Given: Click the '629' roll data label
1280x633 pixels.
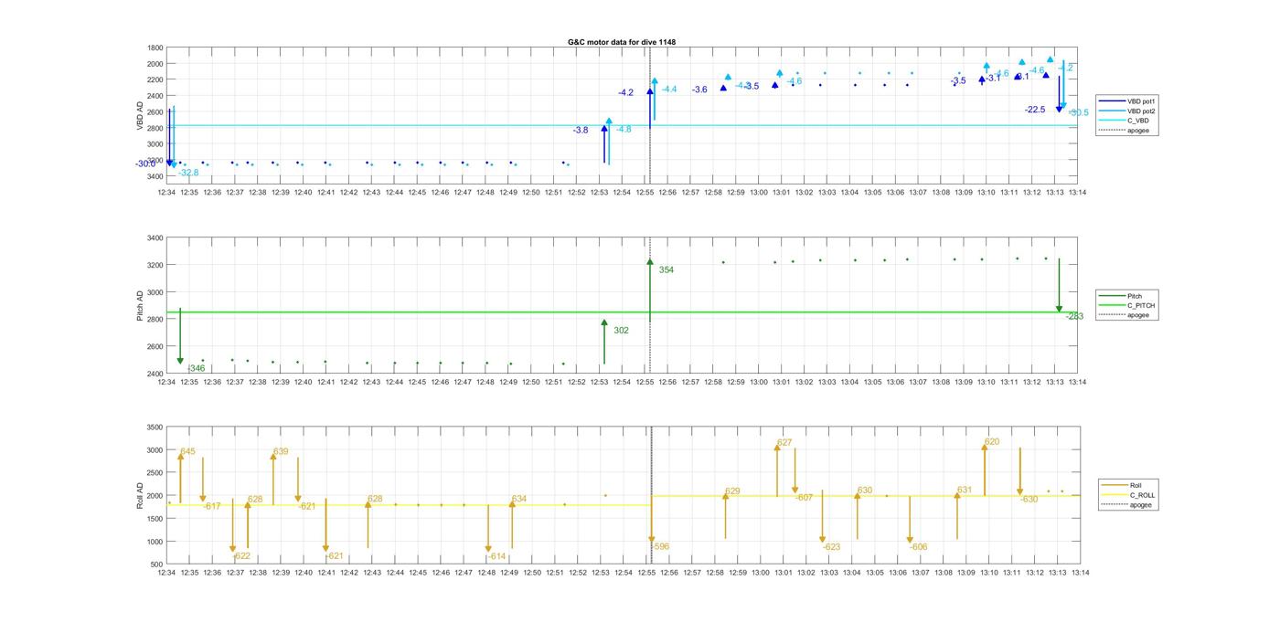Looking at the screenshot, I should [732, 491].
